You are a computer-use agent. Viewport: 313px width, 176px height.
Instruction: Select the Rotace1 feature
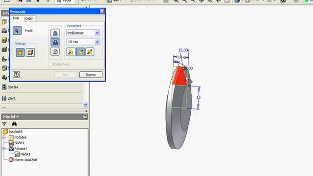pyautogui.click(x=18, y=149)
